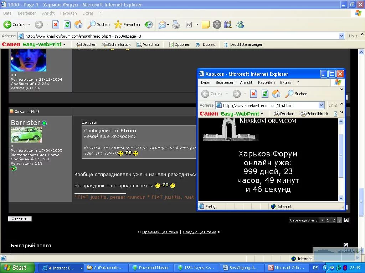The height and width of the screenshot is (273, 365).
Task: Open Favoriten star button
Action: coord(127,25)
